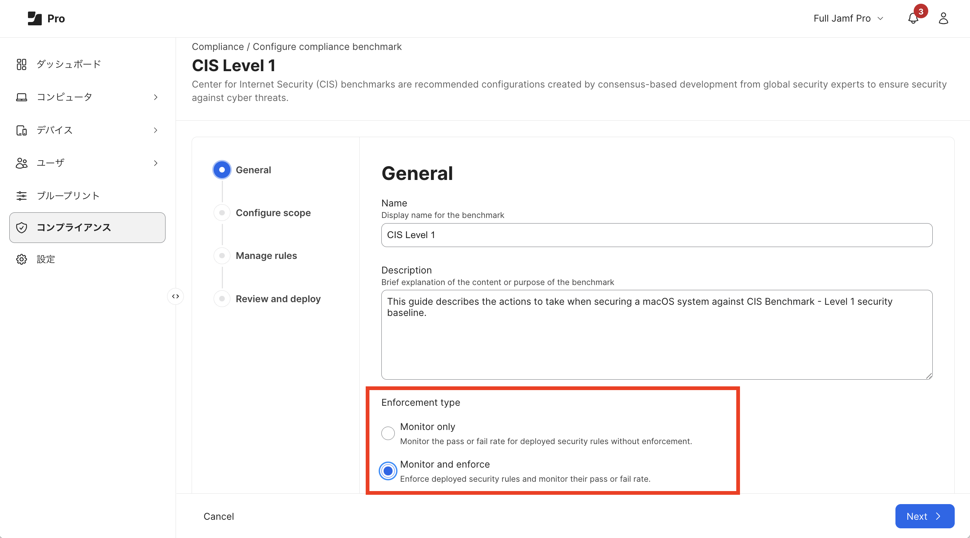Viewport: 970px width, 538px height.
Task: Open the コンプライアンス menu item
Action: [x=87, y=227]
